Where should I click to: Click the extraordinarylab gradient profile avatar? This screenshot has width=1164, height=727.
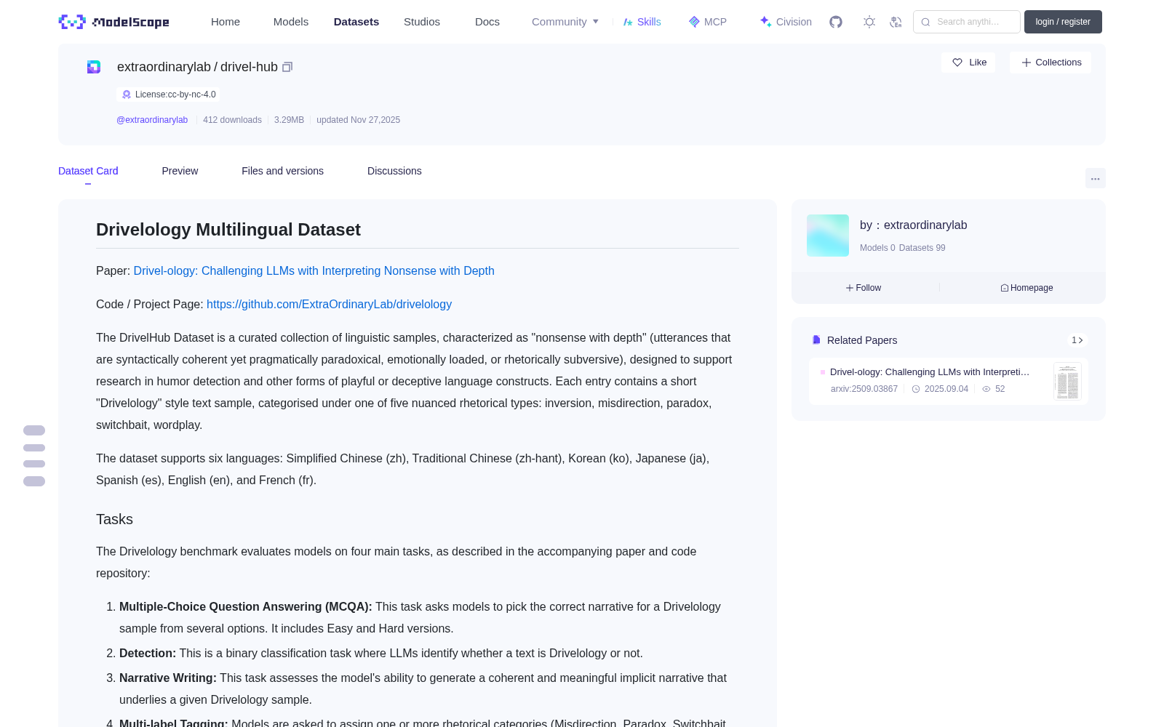click(x=828, y=236)
